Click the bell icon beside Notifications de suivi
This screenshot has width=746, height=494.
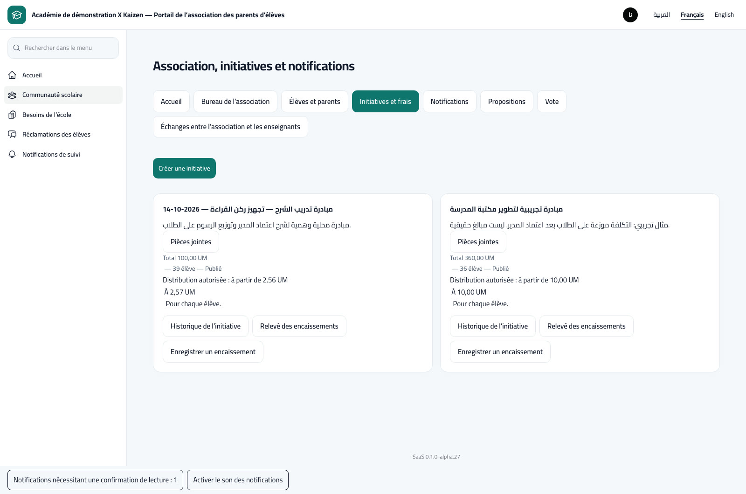pos(13,154)
